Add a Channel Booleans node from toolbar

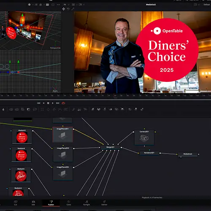tap(17, 109)
